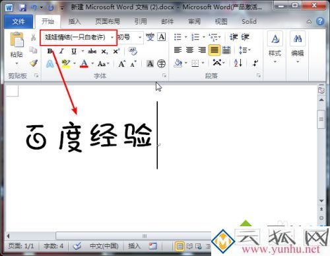Switch to the Mailings (邮件) tab

[168, 22]
